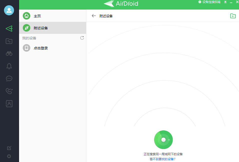Minimize the AirDroid window
239x162 pixels.
(x=231, y=3)
